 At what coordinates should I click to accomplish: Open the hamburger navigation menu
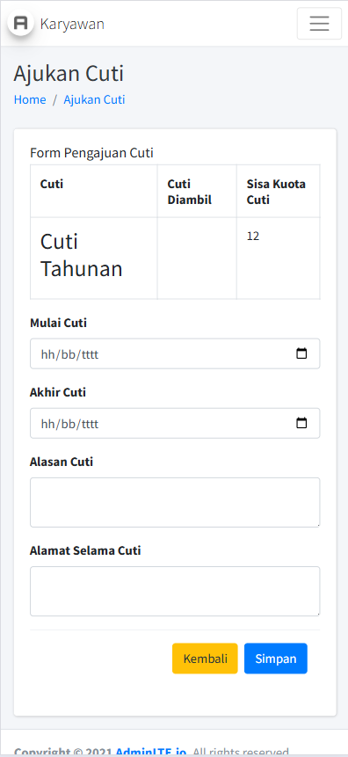tap(319, 23)
